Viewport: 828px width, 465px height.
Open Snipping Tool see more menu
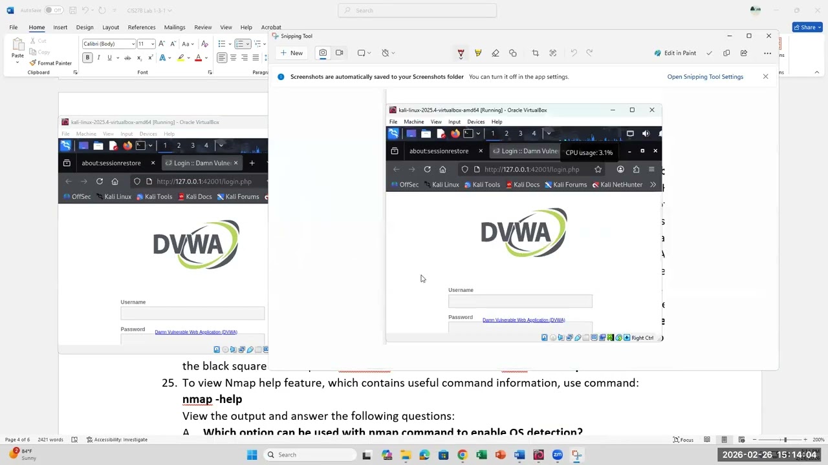pyautogui.click(x=767, y=53)
